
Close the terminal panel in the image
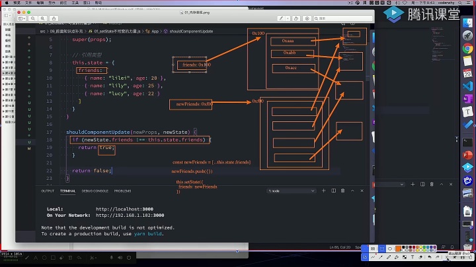[x=362, y=191]
